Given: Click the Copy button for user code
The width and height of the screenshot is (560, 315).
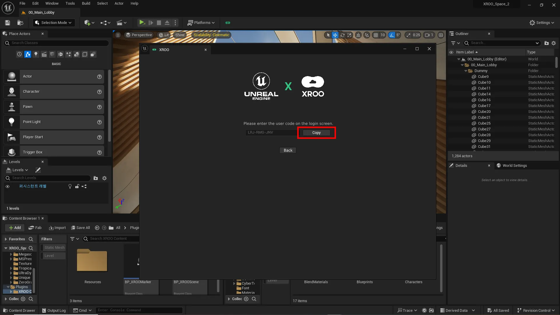Looking at the screenshot, I should click(x=316, y=133).
